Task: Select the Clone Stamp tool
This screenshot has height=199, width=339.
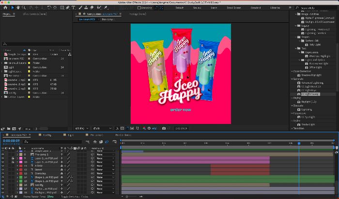Action: [86, 8]
